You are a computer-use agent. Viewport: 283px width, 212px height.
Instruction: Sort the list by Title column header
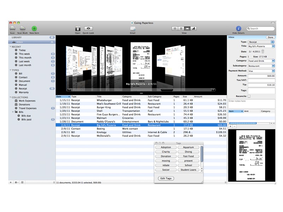(x=109, y=96)
